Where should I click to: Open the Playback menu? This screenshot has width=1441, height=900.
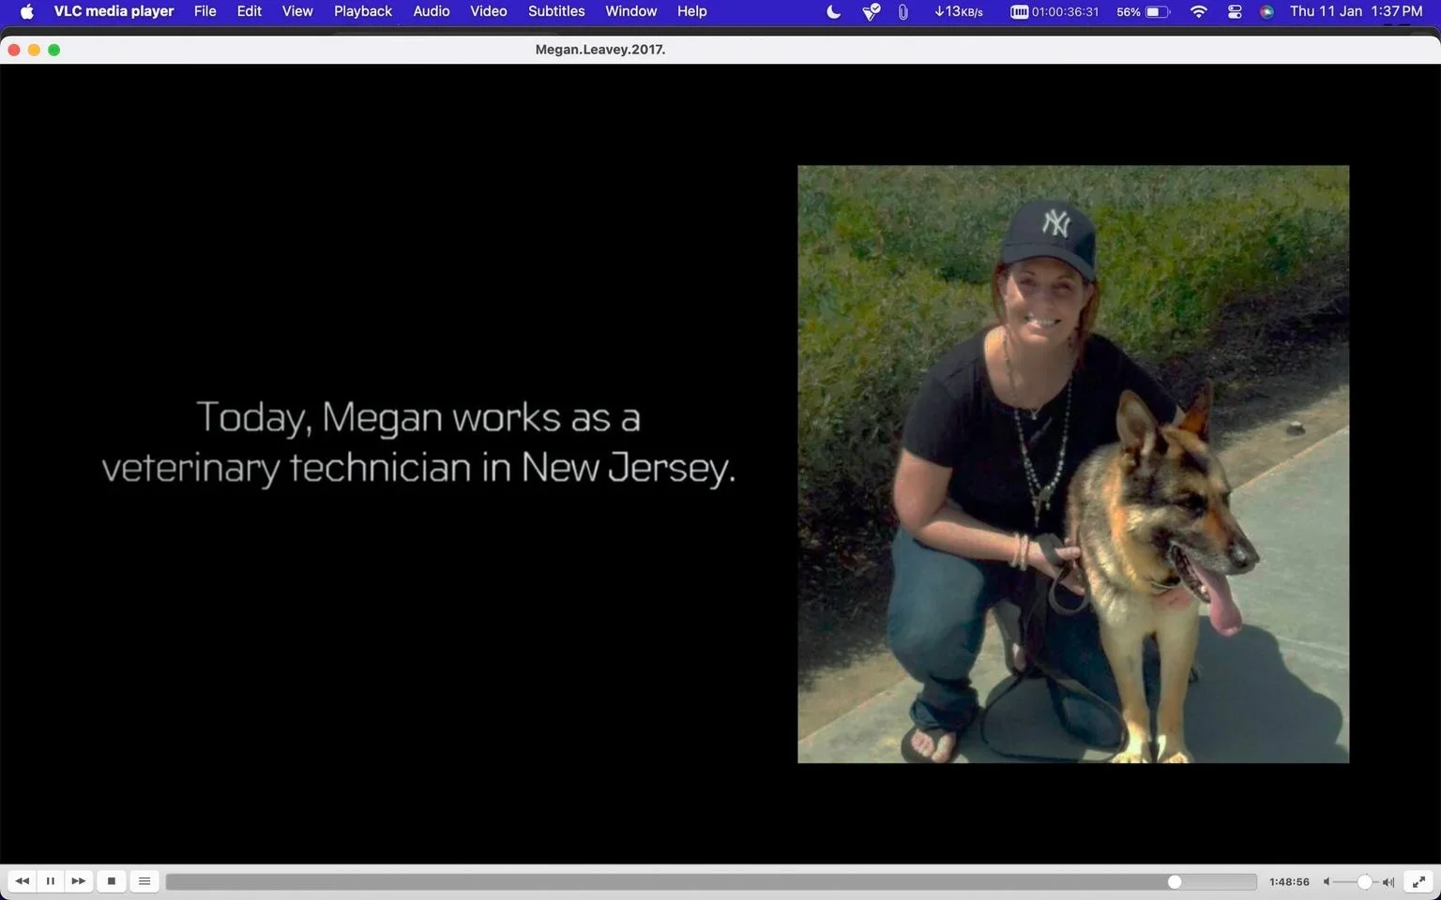coord(363,11)
